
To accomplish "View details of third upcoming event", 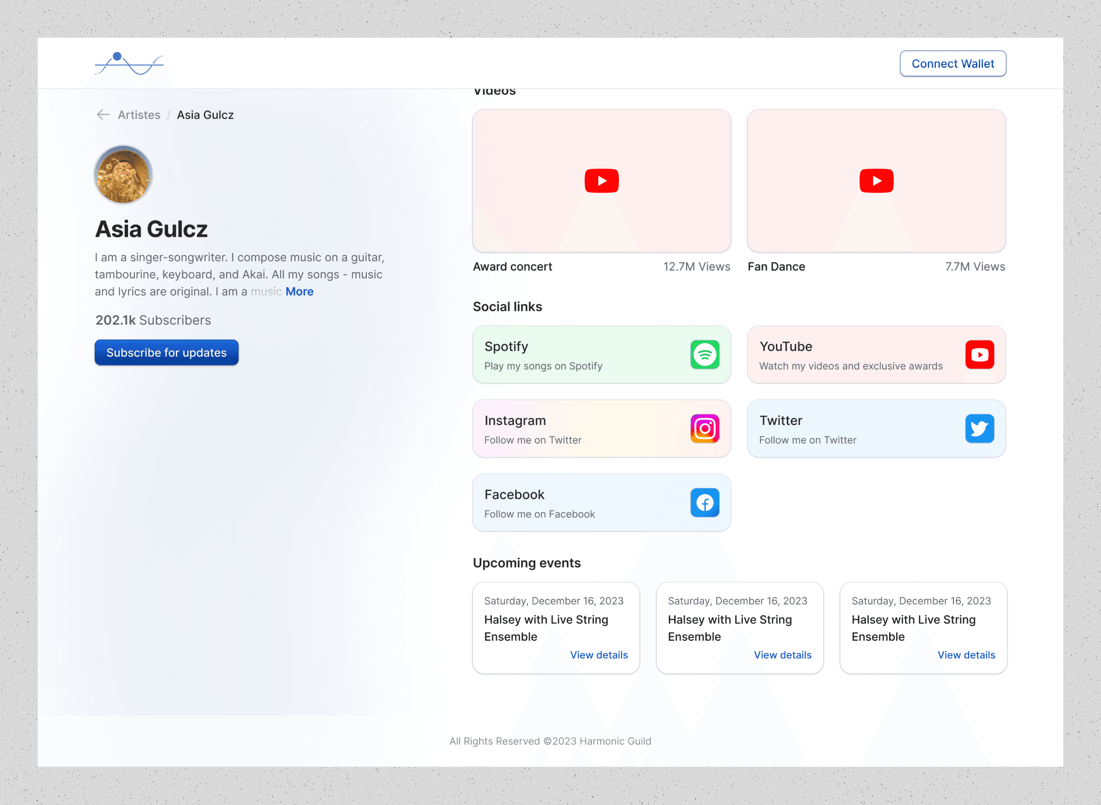I will click(x=966, y=655).
